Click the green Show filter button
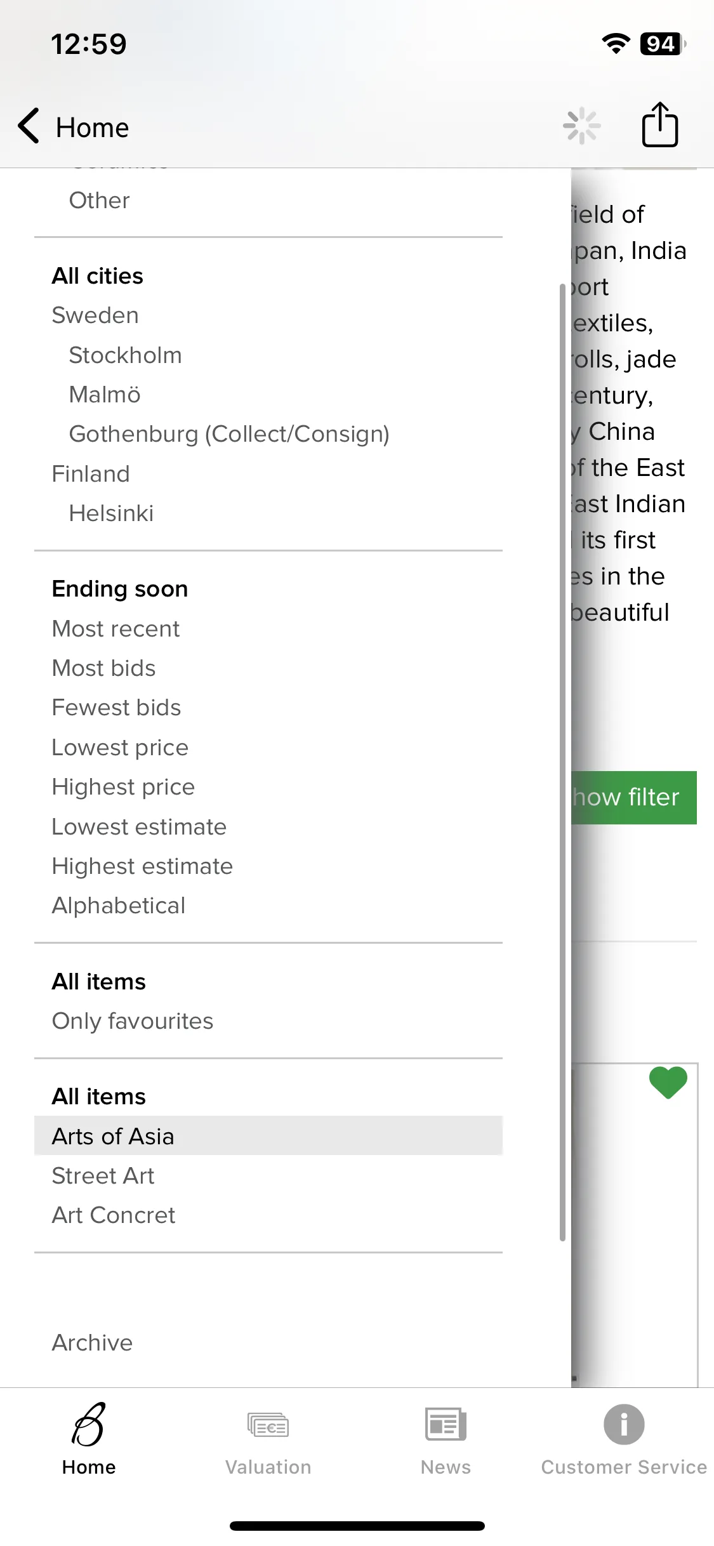Image resolution: width=714 pixels, height=1546 pixels. point(633,798)
